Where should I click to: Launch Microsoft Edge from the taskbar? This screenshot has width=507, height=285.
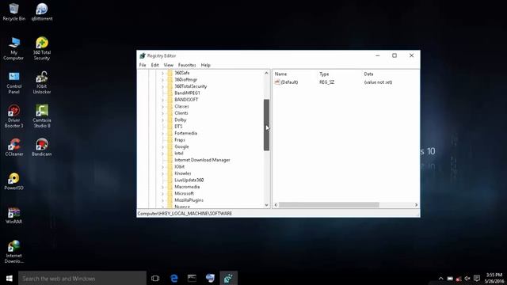tap(174, 278)
